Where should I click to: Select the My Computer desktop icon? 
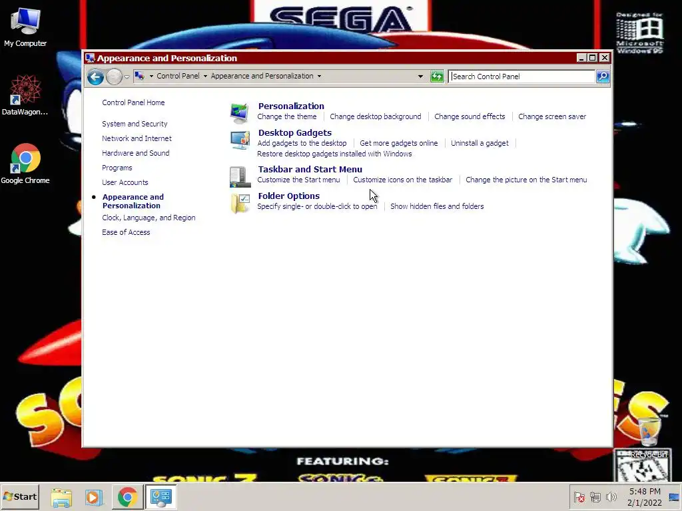pos(25,27)
